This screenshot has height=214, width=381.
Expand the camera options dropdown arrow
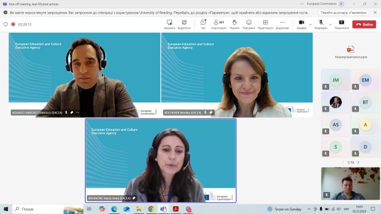(310, 24)
